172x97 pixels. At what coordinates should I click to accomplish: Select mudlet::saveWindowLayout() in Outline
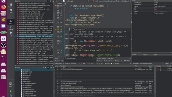(x=31, y=17)
